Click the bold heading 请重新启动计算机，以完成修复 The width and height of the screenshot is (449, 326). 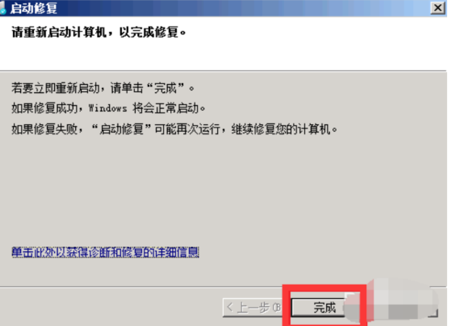tap(99, 32)
